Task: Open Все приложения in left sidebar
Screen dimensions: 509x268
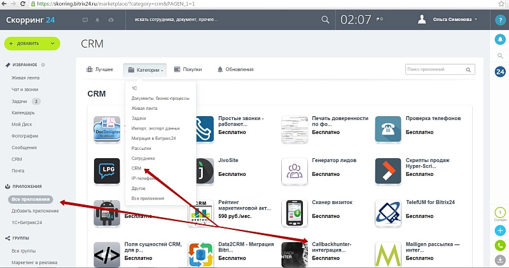Action: tap(27, 199)
